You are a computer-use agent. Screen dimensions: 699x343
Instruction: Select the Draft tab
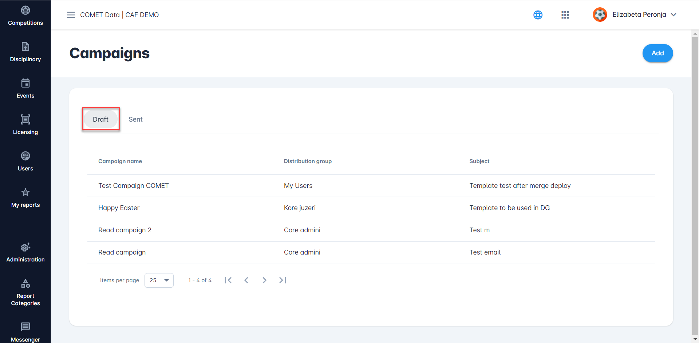(x=100, y=119)
